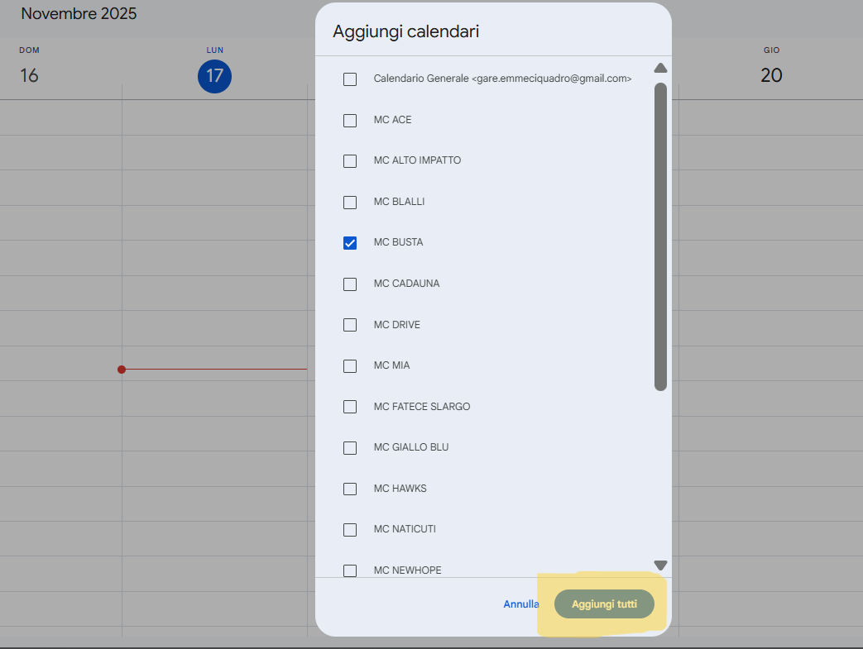The width and height of the screenshot is (863, 649).
Task: Tick the MC FATECE SLARGO checkbox
Action: point(350,407)
